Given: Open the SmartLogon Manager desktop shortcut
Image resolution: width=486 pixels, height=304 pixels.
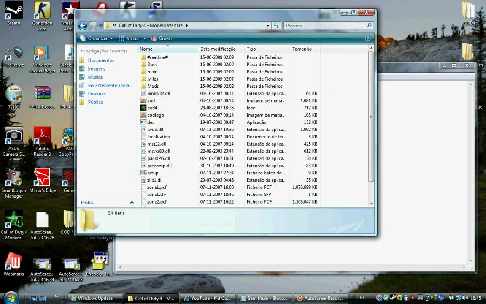Looking at the screenshot, I should [x=13, y=184].
